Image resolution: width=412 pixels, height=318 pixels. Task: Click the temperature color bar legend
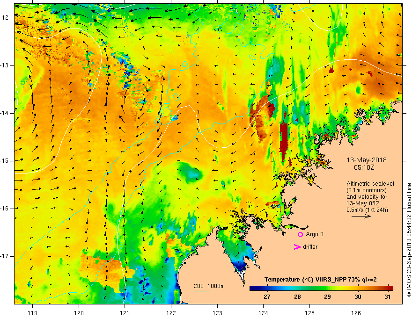coord(321,289)
